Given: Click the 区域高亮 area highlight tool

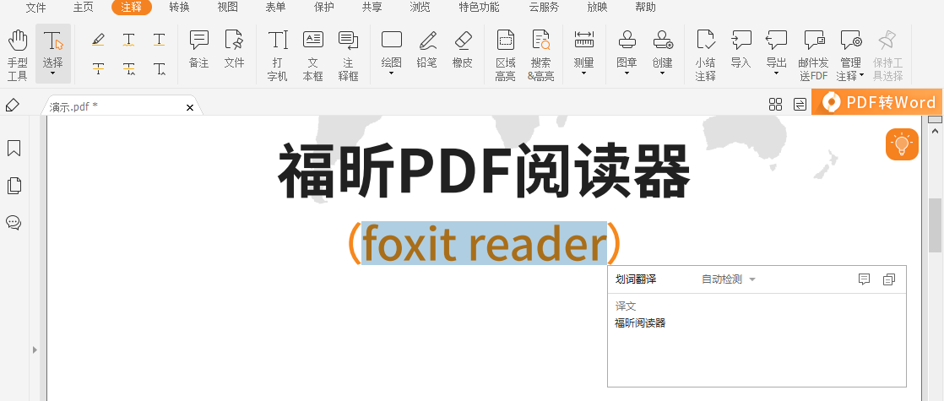Looking at the screenshot, I should click(x=505, y=55).
